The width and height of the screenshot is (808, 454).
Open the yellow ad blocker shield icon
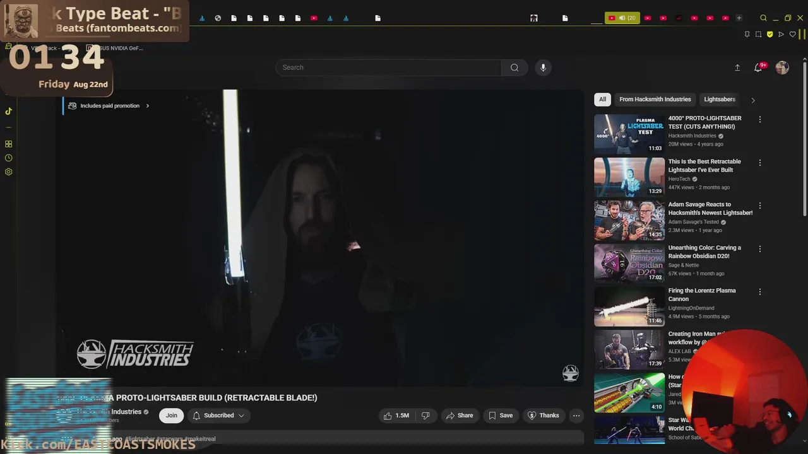(x=769, y=34)
